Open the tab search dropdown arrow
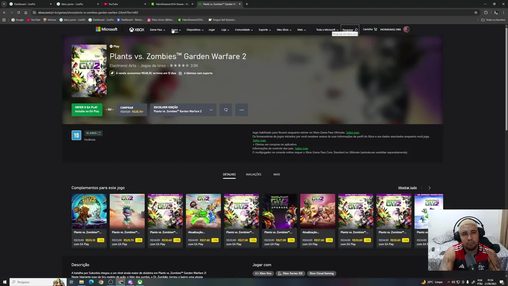Viewport: 508px width, 286px height. click(x=3, y=4)
